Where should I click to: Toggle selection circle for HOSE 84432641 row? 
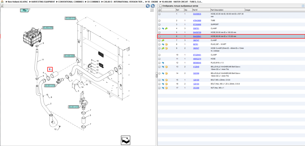pyautogui.click(x=159, y=36)
